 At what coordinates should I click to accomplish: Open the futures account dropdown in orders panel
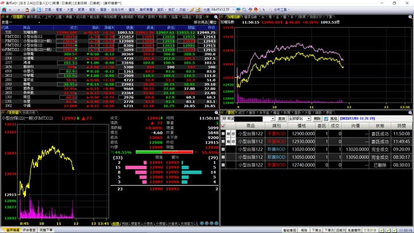coord(273,119)
